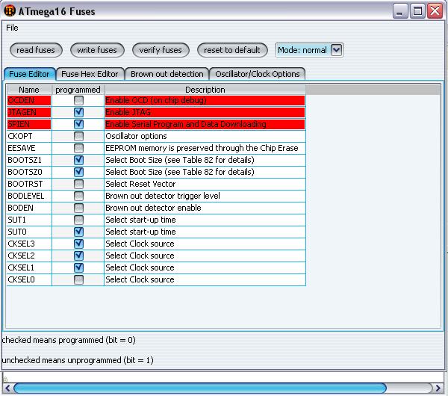Select the OCDEN name cell
Screen dimensions: 448x396
pos(29,100)
